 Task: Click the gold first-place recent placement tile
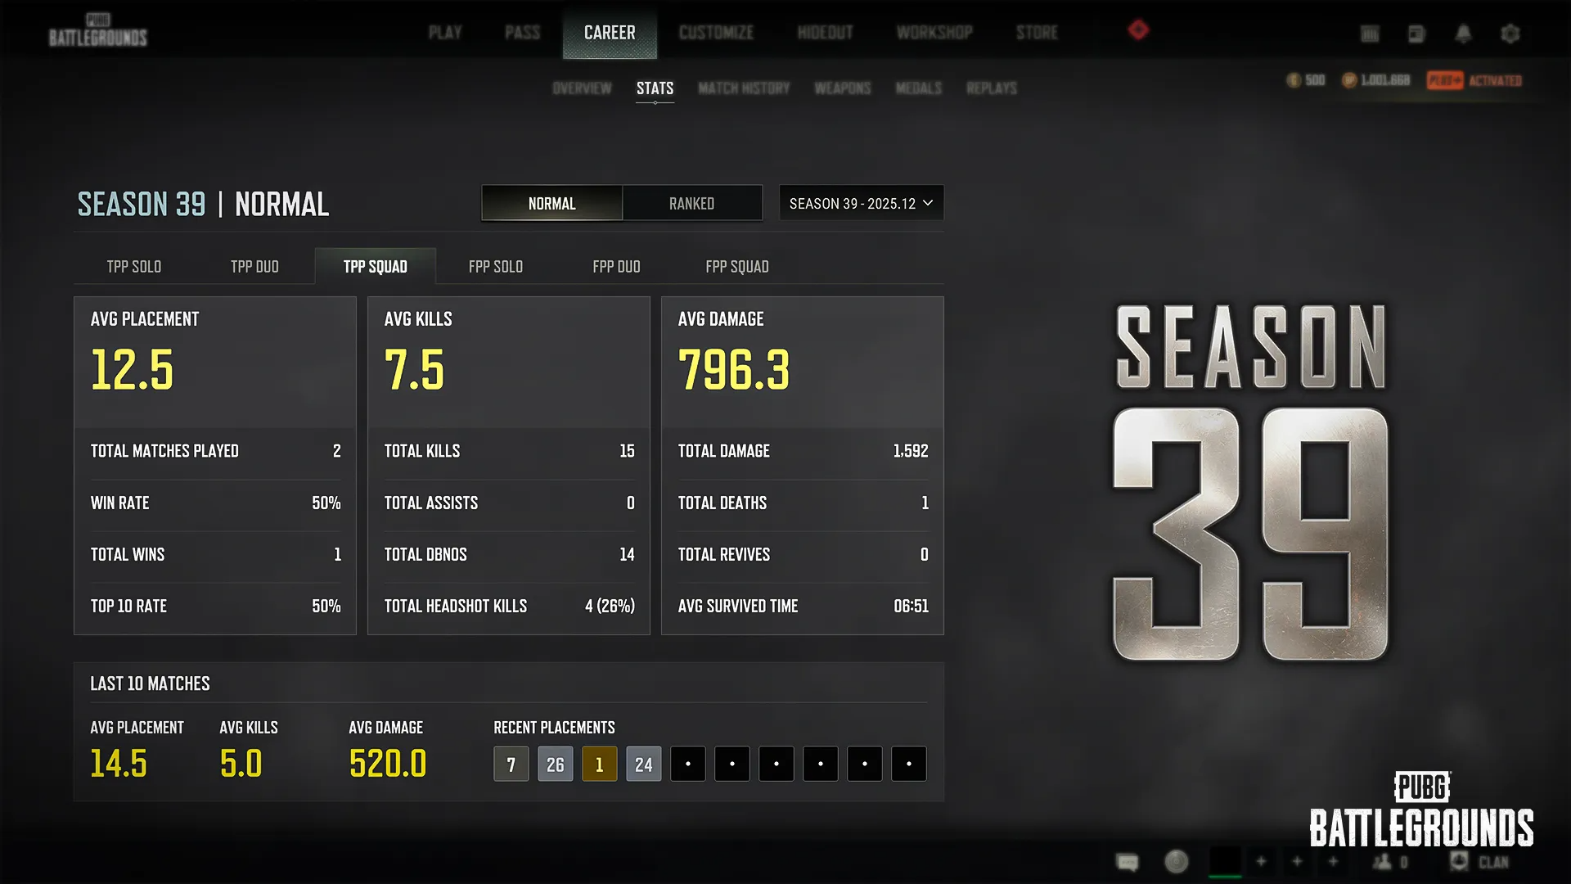coord(599,764)
